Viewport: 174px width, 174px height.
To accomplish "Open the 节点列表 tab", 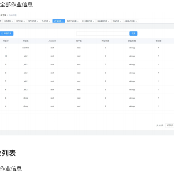I will [x=45, y=21].
